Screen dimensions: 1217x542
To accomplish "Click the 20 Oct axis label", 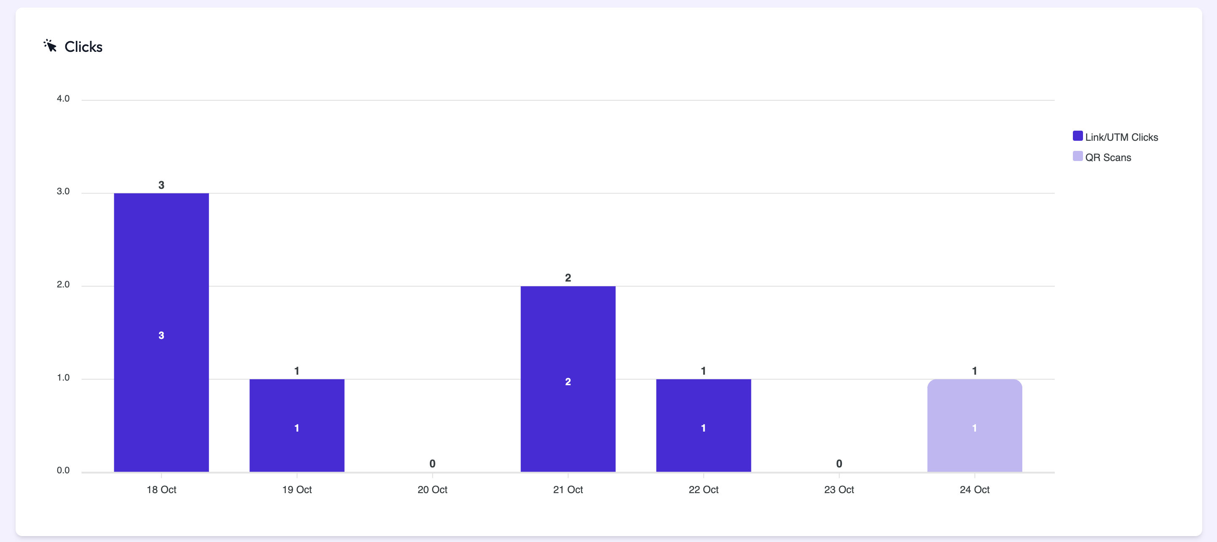I will click(432, 490).
